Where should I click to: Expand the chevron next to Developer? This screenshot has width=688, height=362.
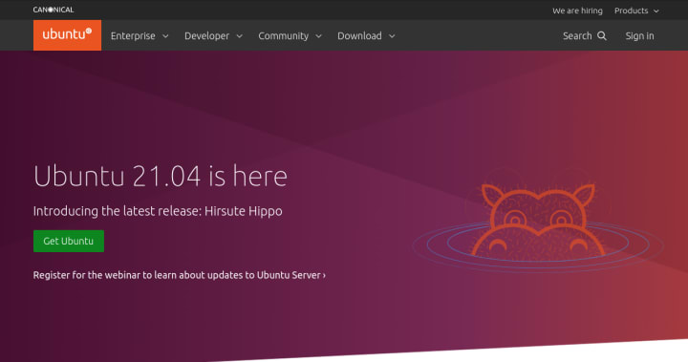pyautogui.click(x=239, y=36)
